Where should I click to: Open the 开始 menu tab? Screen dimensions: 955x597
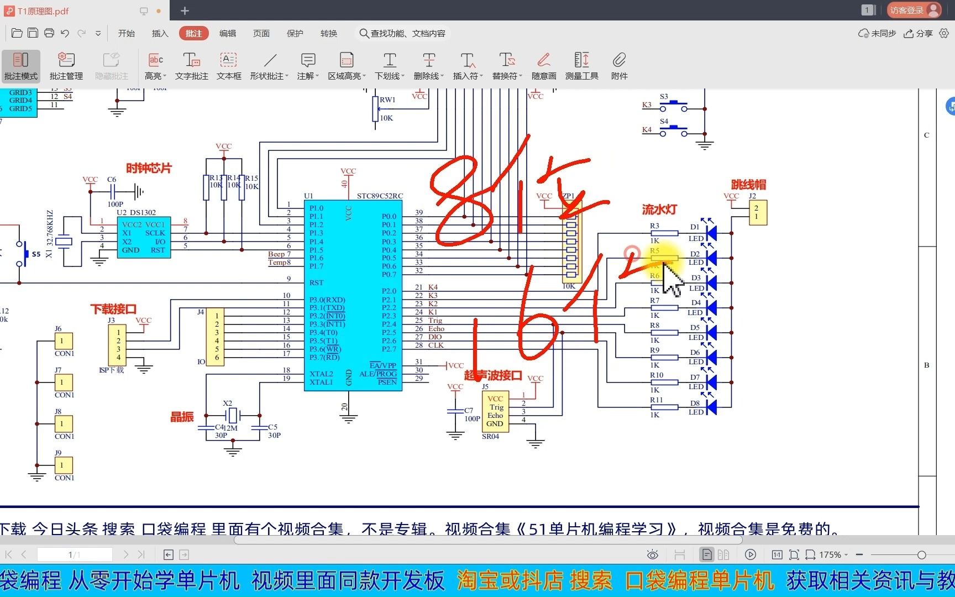127,33
